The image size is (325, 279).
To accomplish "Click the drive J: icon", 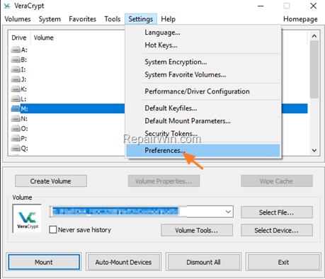I will [16, 79].
